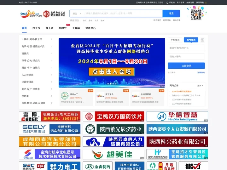Open the 见习文员 job company logo
Screen dimensions: 227x170
click(x=100, y=96)
